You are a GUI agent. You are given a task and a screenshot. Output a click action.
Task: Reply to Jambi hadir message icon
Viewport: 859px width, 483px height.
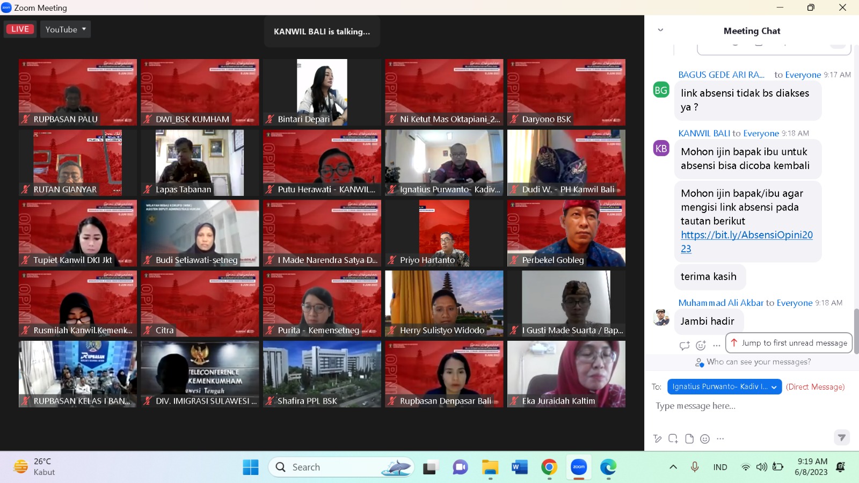click(685, 346)
